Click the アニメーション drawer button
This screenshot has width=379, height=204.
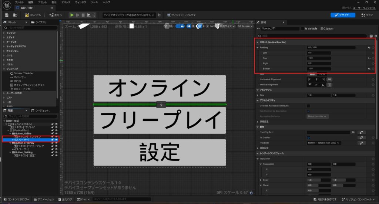point(44,200)
